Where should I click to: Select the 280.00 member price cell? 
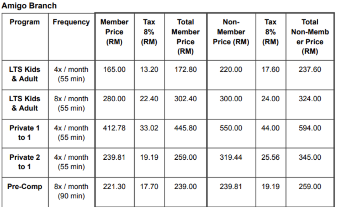tap(114, 99)
